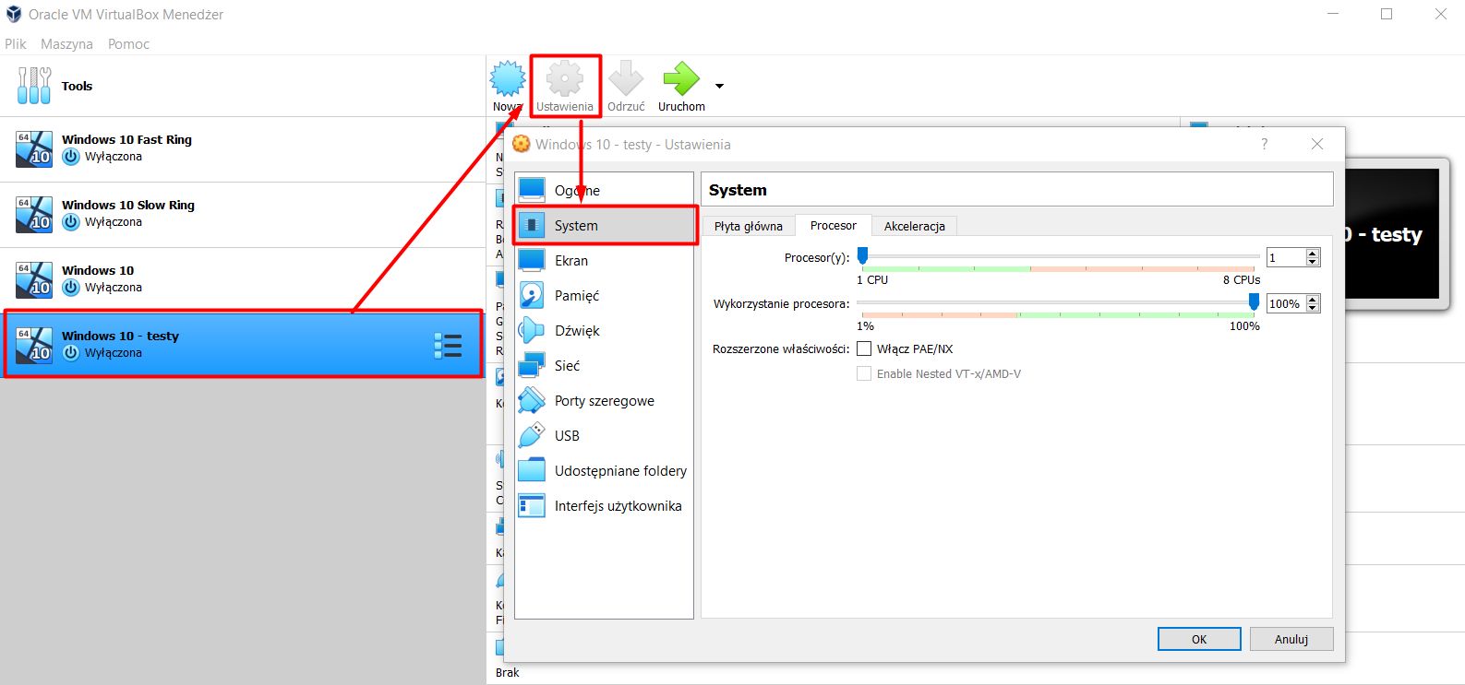Cancel settings with the Anuluj button

[1291, 639]
